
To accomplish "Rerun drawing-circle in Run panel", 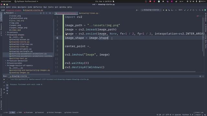I will tap(4, 79).
